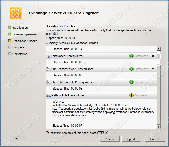The width and height of the screenshot is (169, 147).
Task: Click the scrollbar thumb in checks list
Action: [159, 95]
